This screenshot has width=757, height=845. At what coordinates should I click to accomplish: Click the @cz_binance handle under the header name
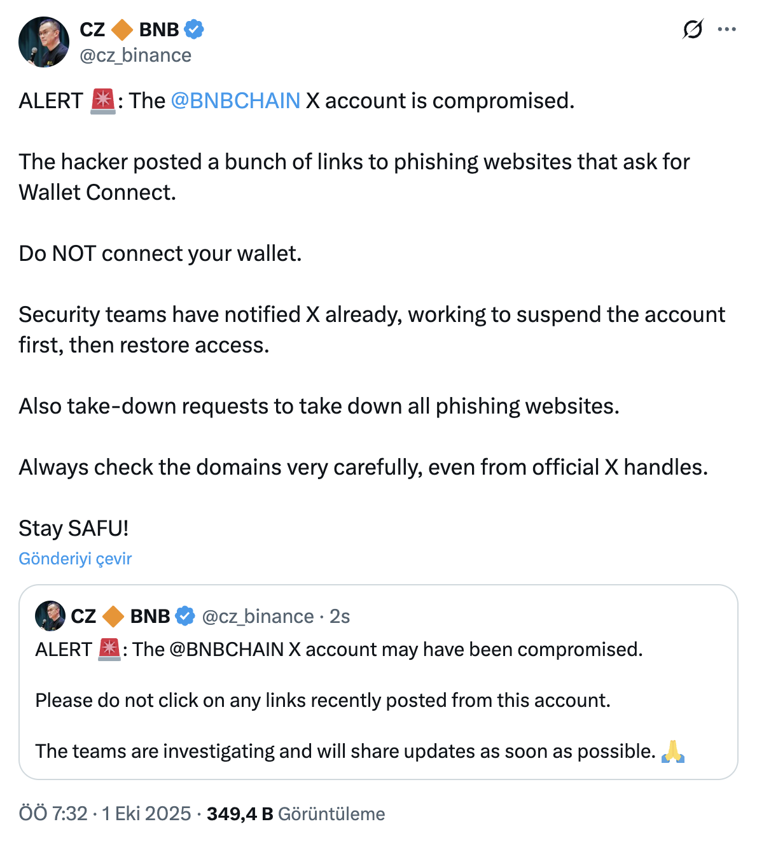pyautogui.click(x=135, y=55)
